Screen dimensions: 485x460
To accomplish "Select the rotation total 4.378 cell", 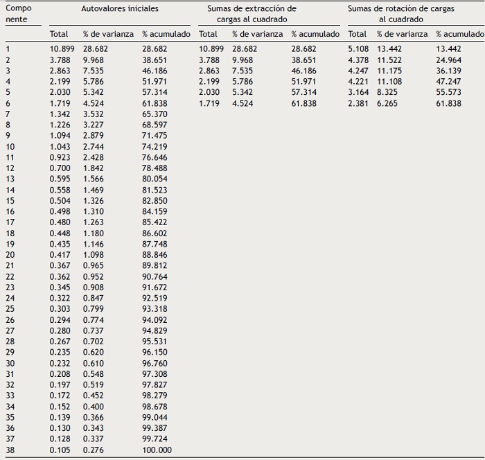I will (x=358, y=60).
